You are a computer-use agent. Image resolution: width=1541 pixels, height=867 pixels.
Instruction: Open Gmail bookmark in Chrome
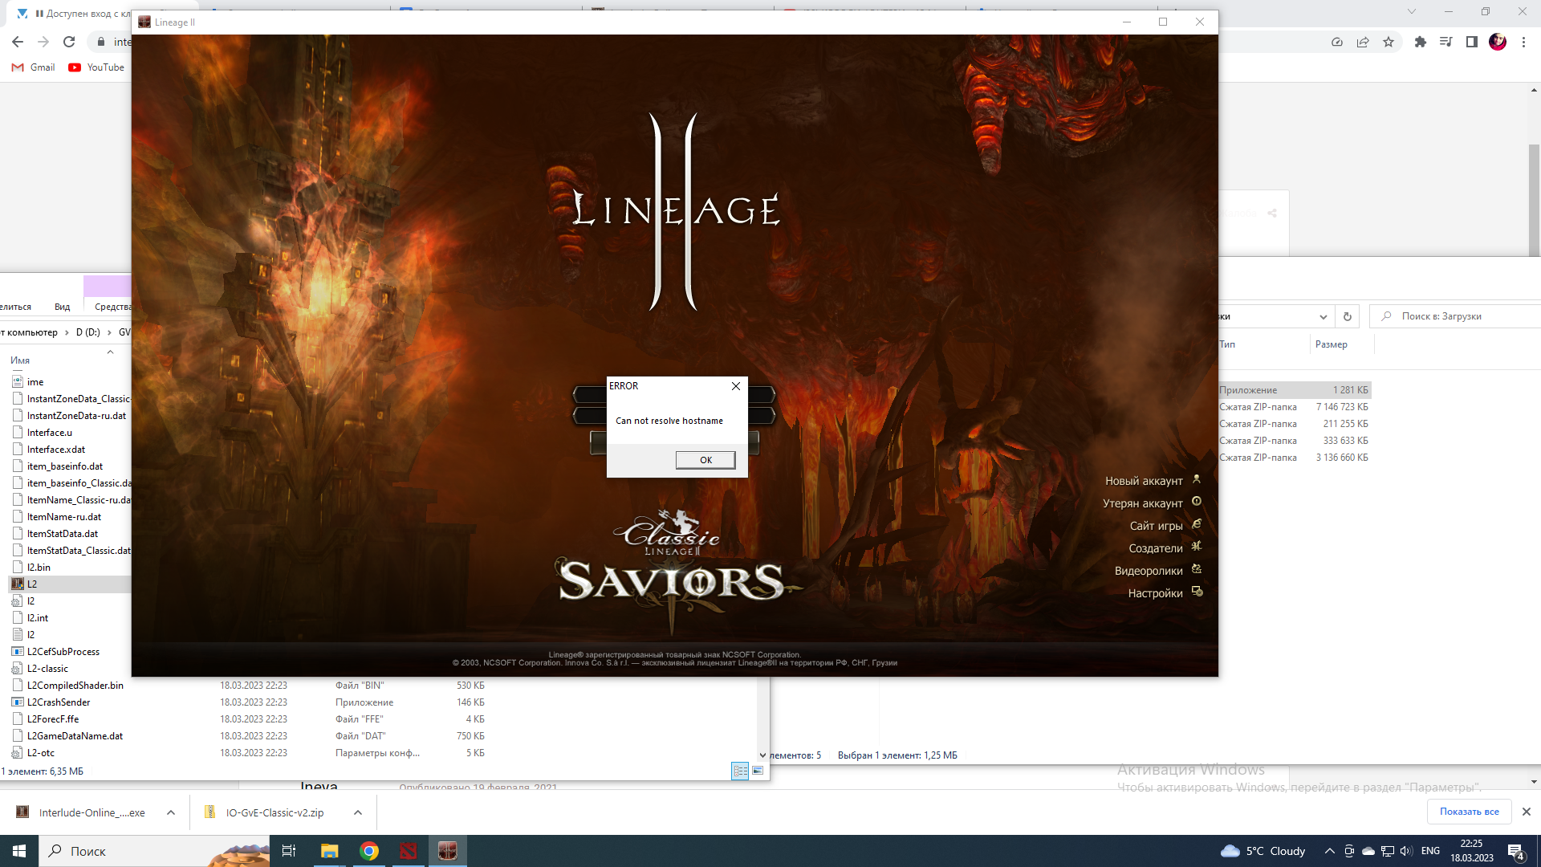34,67
